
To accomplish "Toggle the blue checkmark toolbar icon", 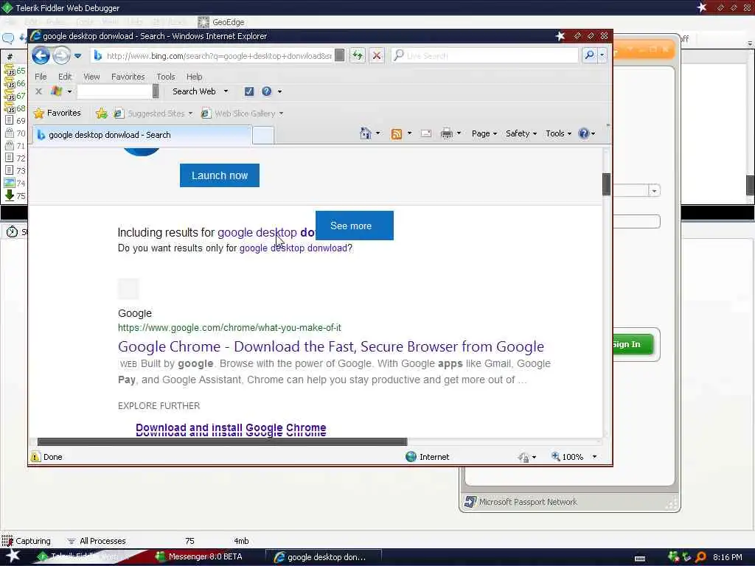I will [x=249, y=91].
